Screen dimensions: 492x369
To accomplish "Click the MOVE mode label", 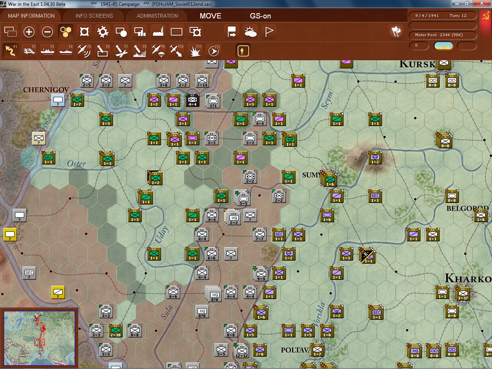I will pyautogui.click(x=211, y=16).
